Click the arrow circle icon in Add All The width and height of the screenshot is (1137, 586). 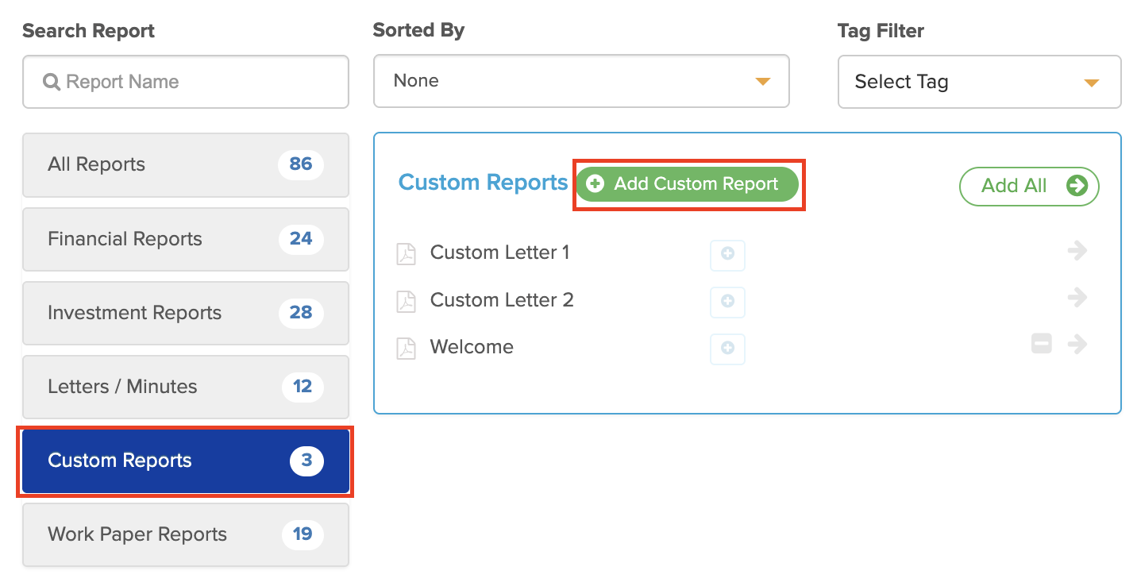click(1077, 186)
